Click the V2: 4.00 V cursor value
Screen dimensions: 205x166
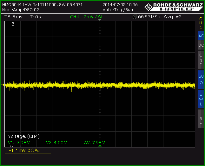56,143
